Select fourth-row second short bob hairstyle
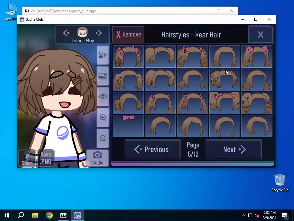Screen dimensions: 294x221 pos(160,126)
